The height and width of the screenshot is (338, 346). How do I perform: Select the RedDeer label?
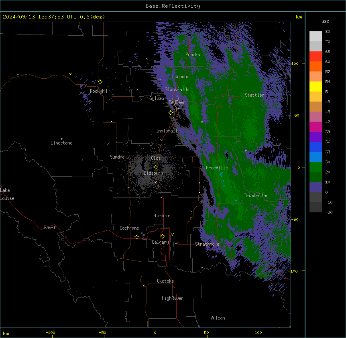point(177,102)
